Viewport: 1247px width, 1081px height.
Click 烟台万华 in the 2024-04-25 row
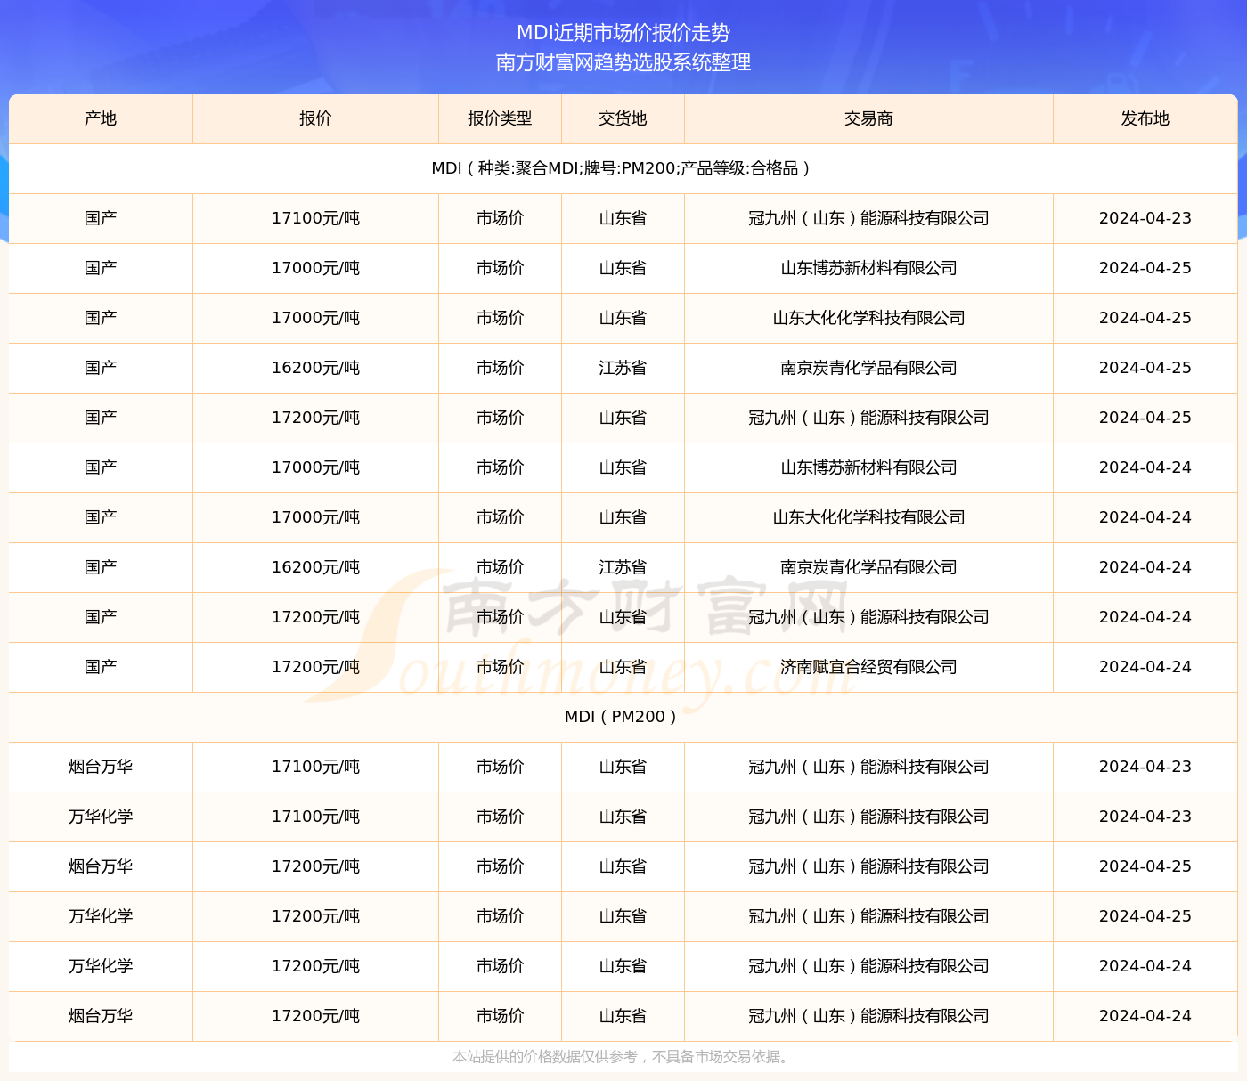coord(101,866)
